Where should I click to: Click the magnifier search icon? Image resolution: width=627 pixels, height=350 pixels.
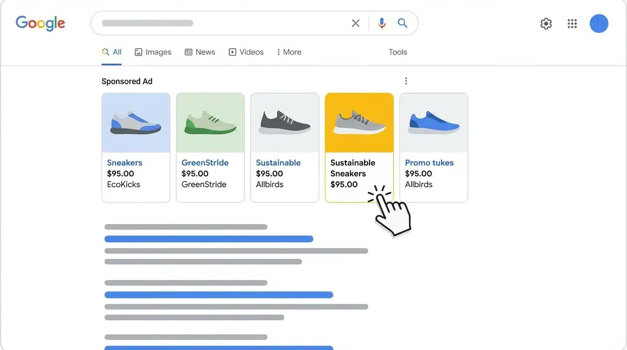click(402, 23)
